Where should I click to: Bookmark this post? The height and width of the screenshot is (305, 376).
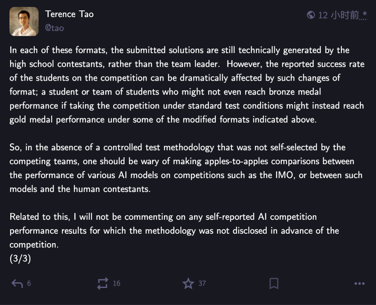(x=274, y=283)
